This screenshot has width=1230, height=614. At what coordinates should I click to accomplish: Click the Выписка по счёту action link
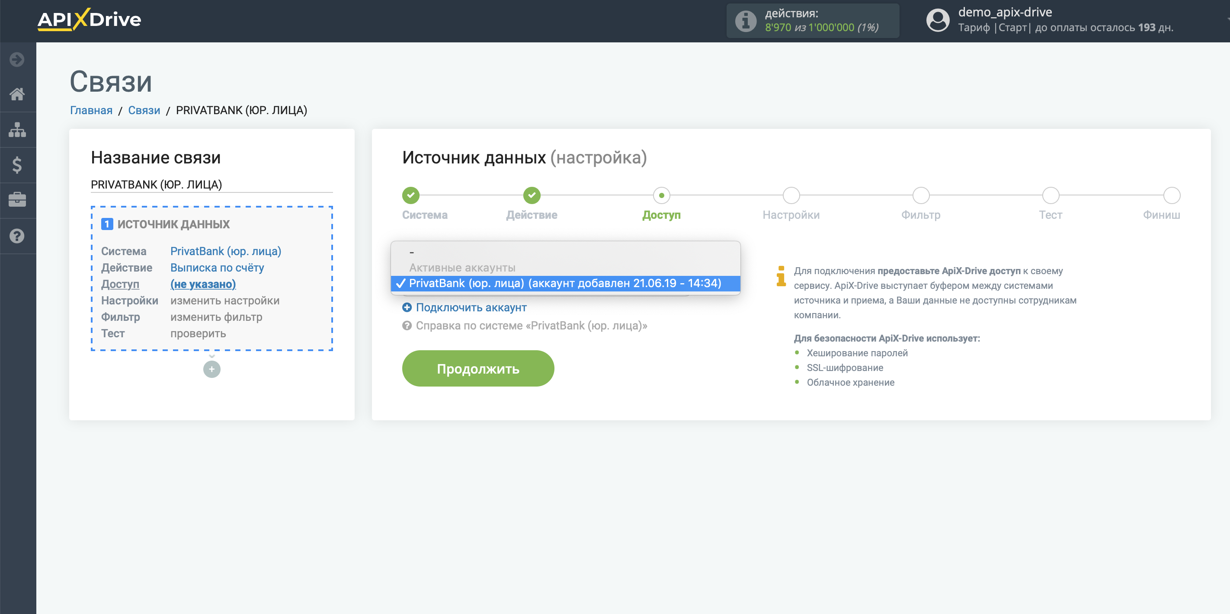217,268
